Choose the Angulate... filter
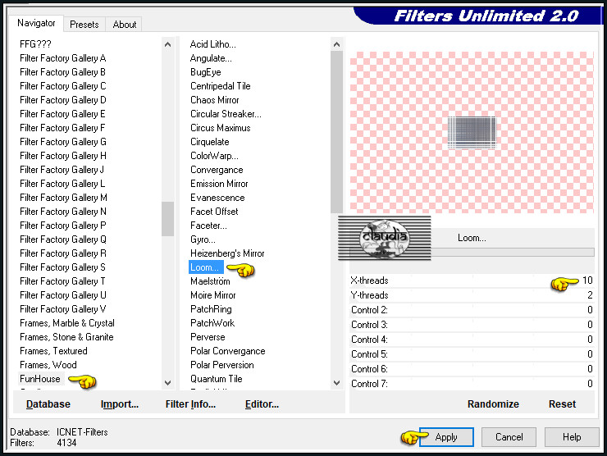Image resolution: width=607 pixels, height=456 pixels. click(211, 58)
